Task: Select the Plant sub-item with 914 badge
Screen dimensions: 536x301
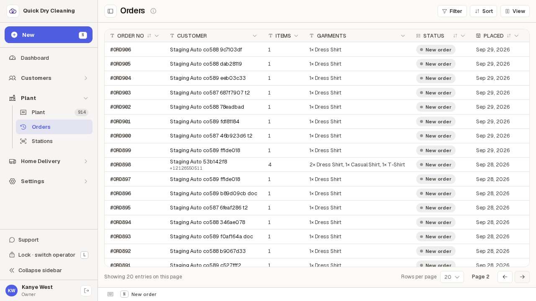Action: pyautogui.click(x=54, y=112)
